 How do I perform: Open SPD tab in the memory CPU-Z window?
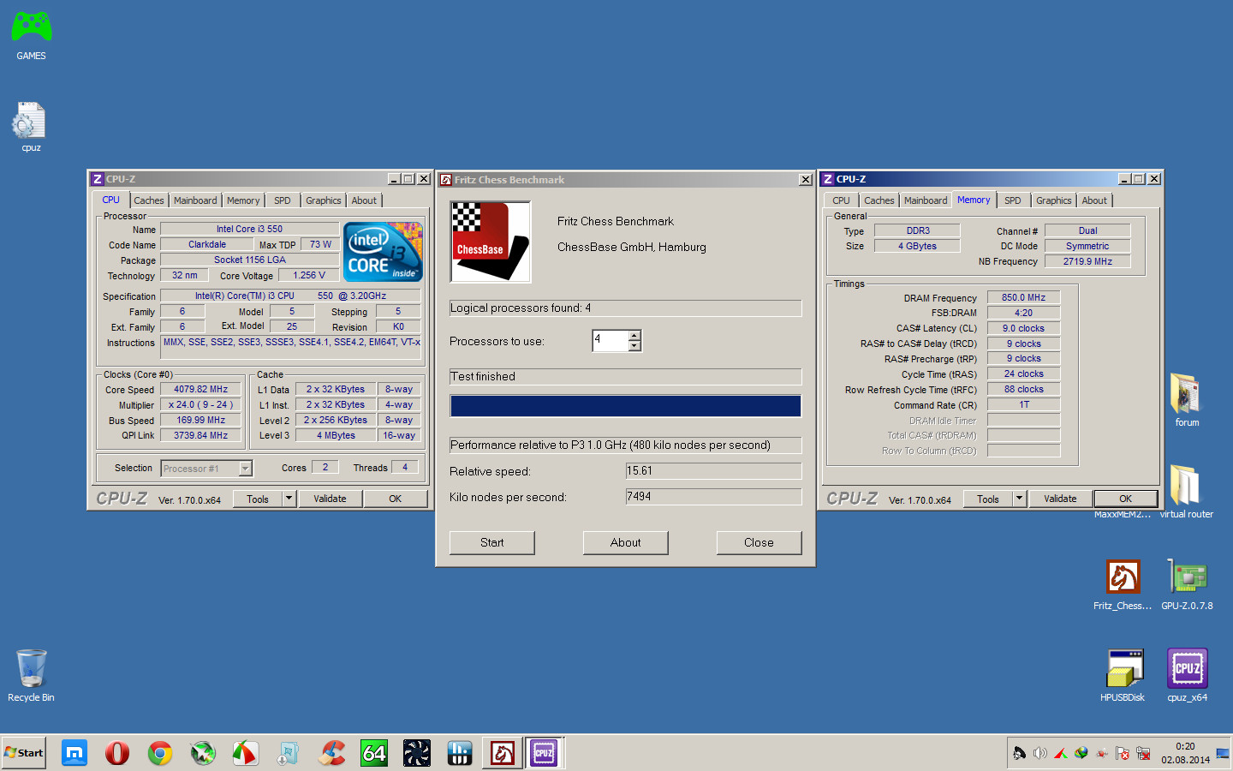click(1012, 200)
